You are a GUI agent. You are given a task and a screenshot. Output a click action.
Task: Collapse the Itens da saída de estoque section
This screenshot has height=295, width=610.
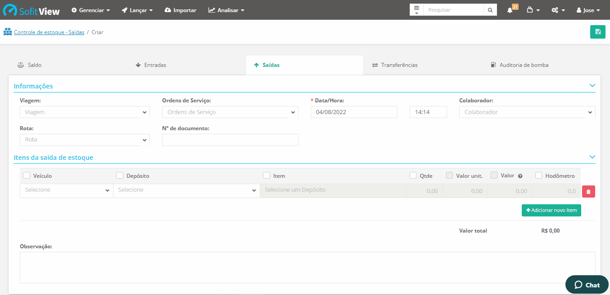592,157
